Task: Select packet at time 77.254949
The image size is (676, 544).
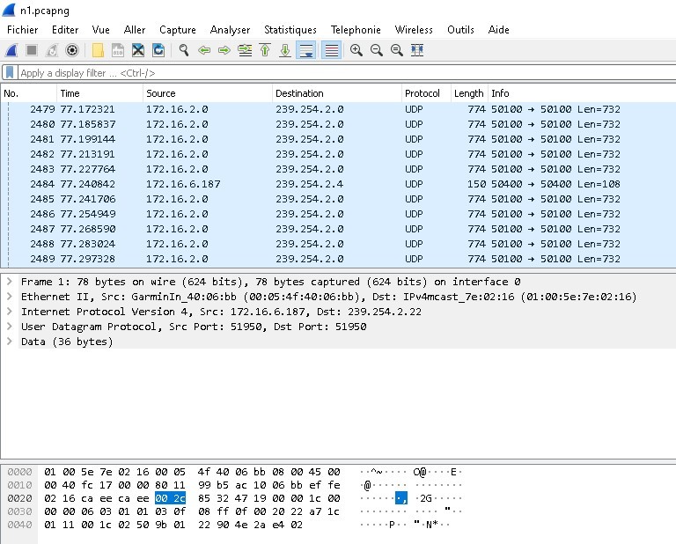Action: (338, 214)
